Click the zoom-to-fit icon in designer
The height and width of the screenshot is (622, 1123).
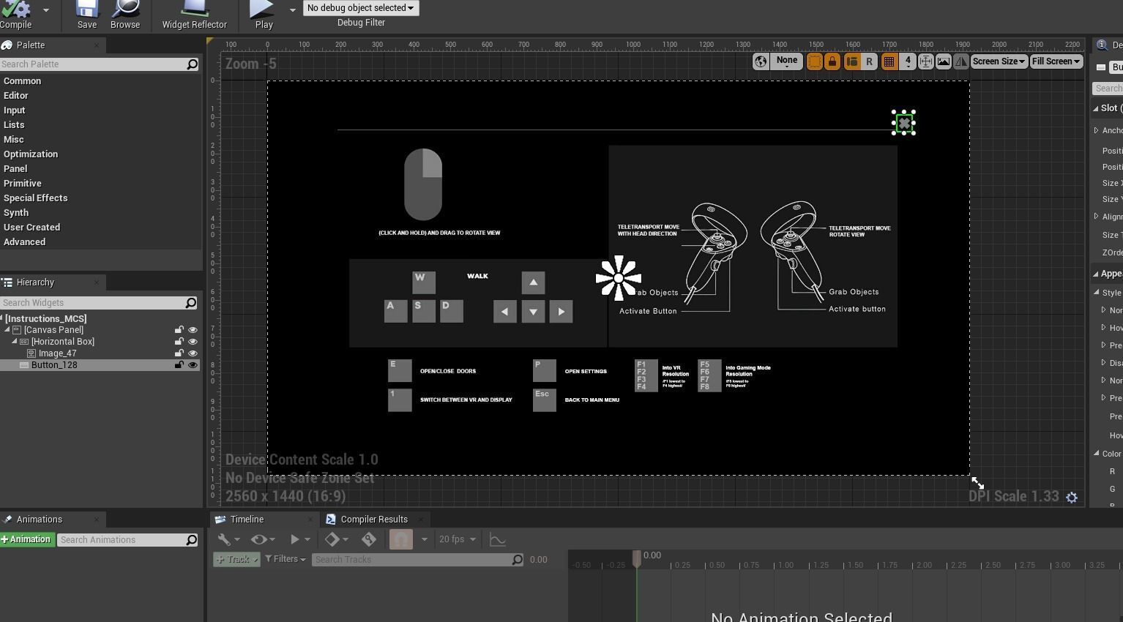(925, 61)
